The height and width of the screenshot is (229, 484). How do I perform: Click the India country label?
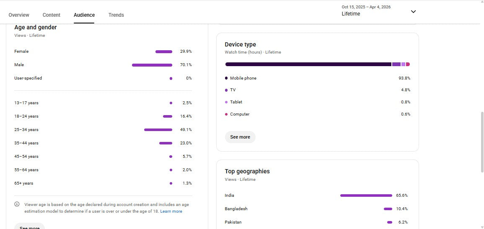pyautogui.click(x=229, y=196)
